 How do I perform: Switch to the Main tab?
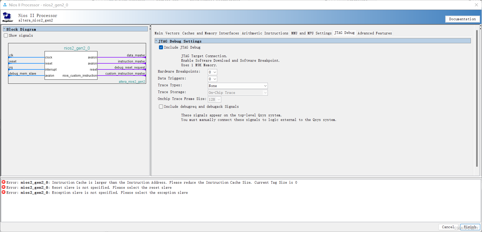pyautogui.click(x=159, y=33)
